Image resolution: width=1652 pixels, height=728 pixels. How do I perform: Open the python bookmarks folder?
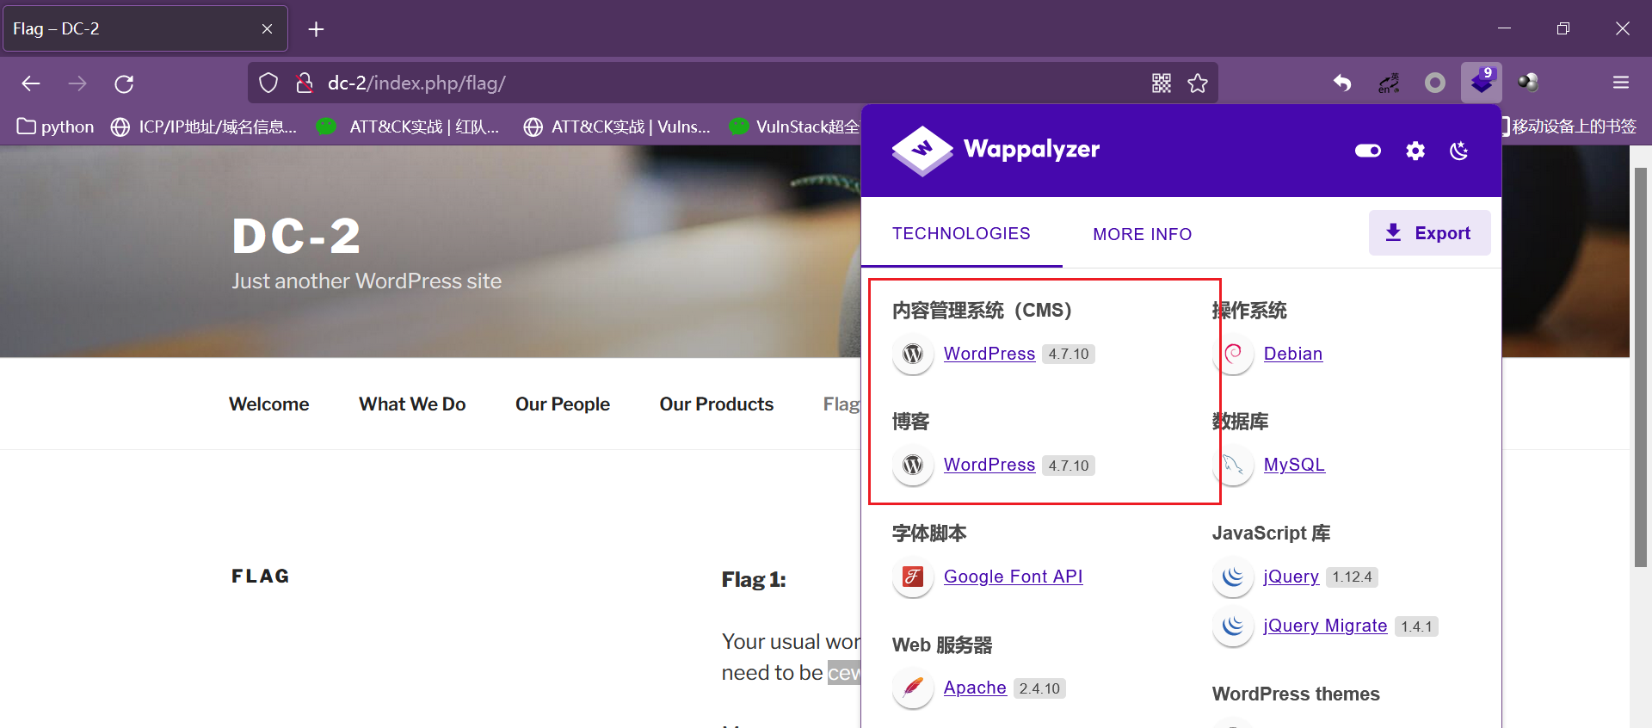pyautogui.click(x=56, y=126)
